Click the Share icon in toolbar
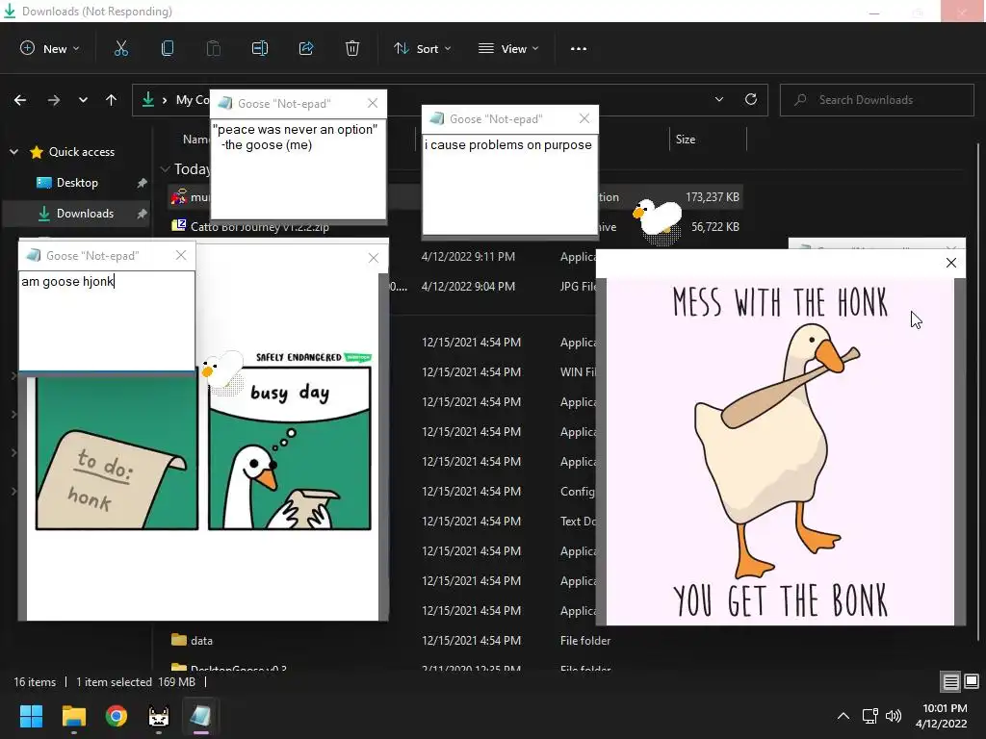This screenshot has width=986, height=739. coord(306,48)
